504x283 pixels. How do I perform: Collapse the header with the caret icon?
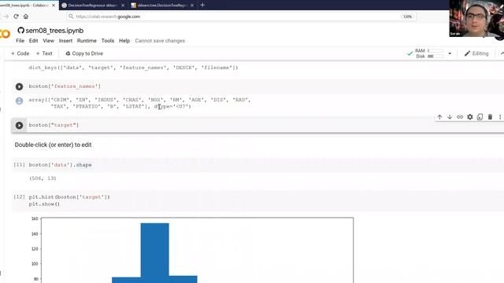click(502, 53)
